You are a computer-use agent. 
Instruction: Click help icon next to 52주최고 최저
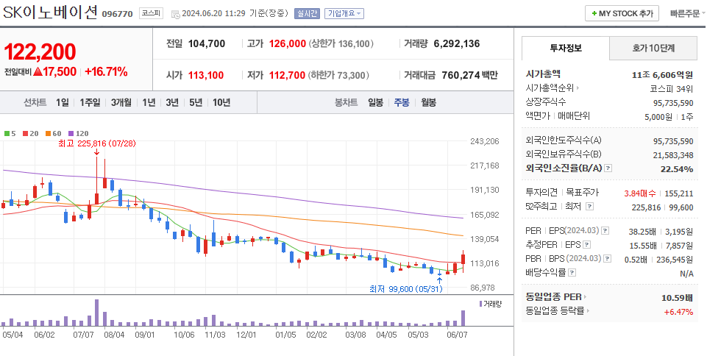point(589,207)
